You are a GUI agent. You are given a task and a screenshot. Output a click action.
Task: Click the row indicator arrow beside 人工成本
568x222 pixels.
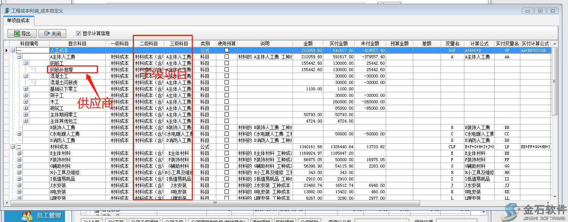[x=6, y=50]
